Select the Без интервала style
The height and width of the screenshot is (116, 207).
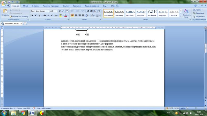point(119,13)
